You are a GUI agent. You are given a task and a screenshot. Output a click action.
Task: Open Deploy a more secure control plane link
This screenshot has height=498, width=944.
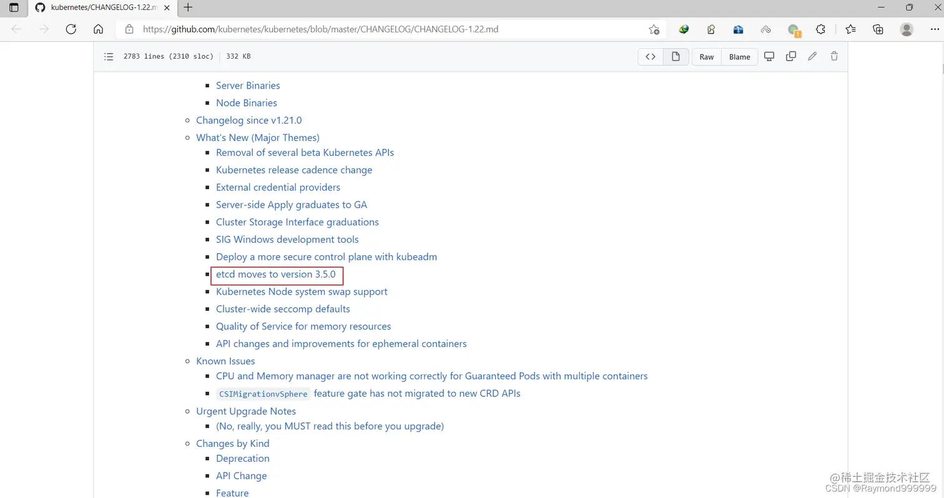coord(327,256)
